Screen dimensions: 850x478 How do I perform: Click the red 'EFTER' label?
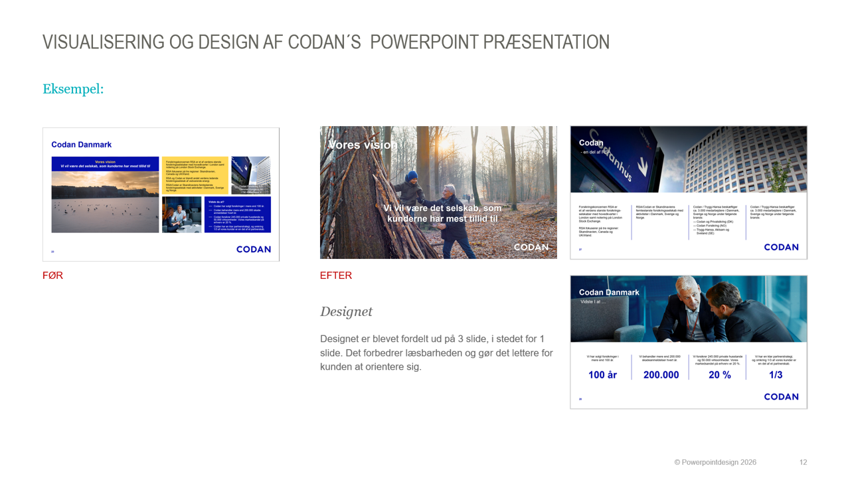pyautogui.click(x=336, y=276)
